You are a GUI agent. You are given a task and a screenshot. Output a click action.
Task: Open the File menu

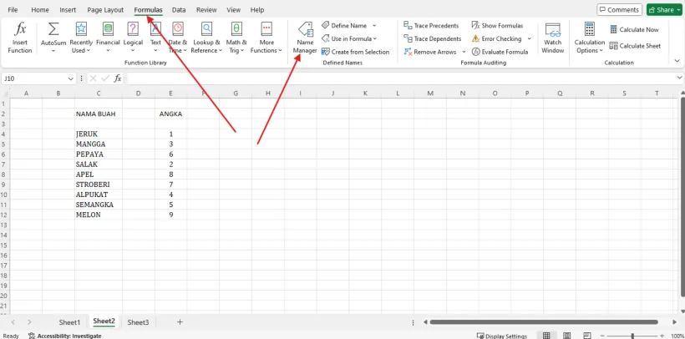click(x=13, y=10)
